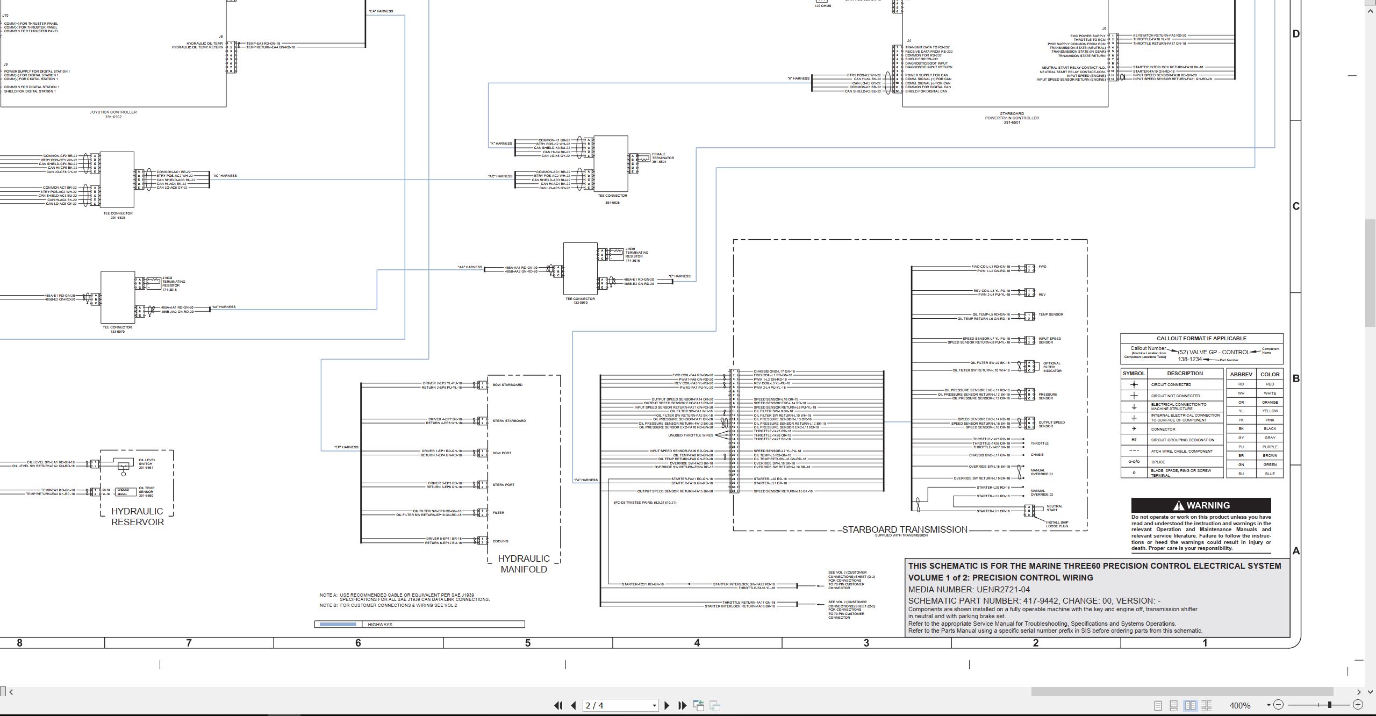Click the blue HIGHWAYS color swatch

coord(338,625)
